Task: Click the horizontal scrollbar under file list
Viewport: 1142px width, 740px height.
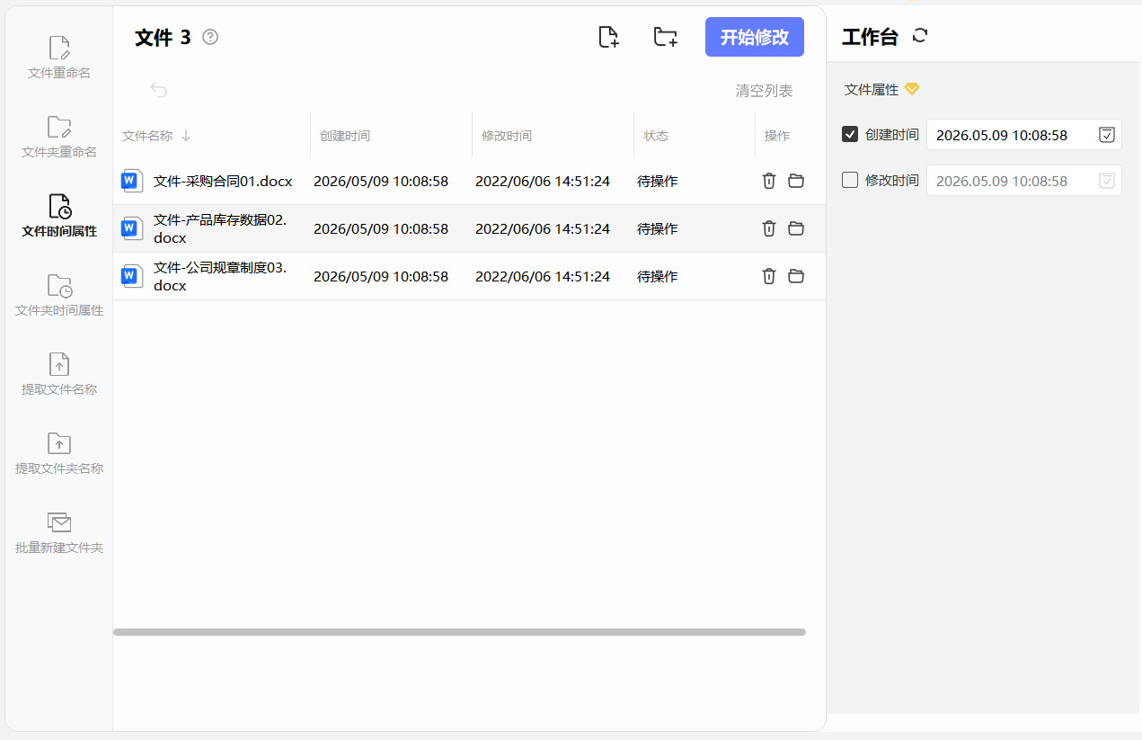Action: point(459,632)
